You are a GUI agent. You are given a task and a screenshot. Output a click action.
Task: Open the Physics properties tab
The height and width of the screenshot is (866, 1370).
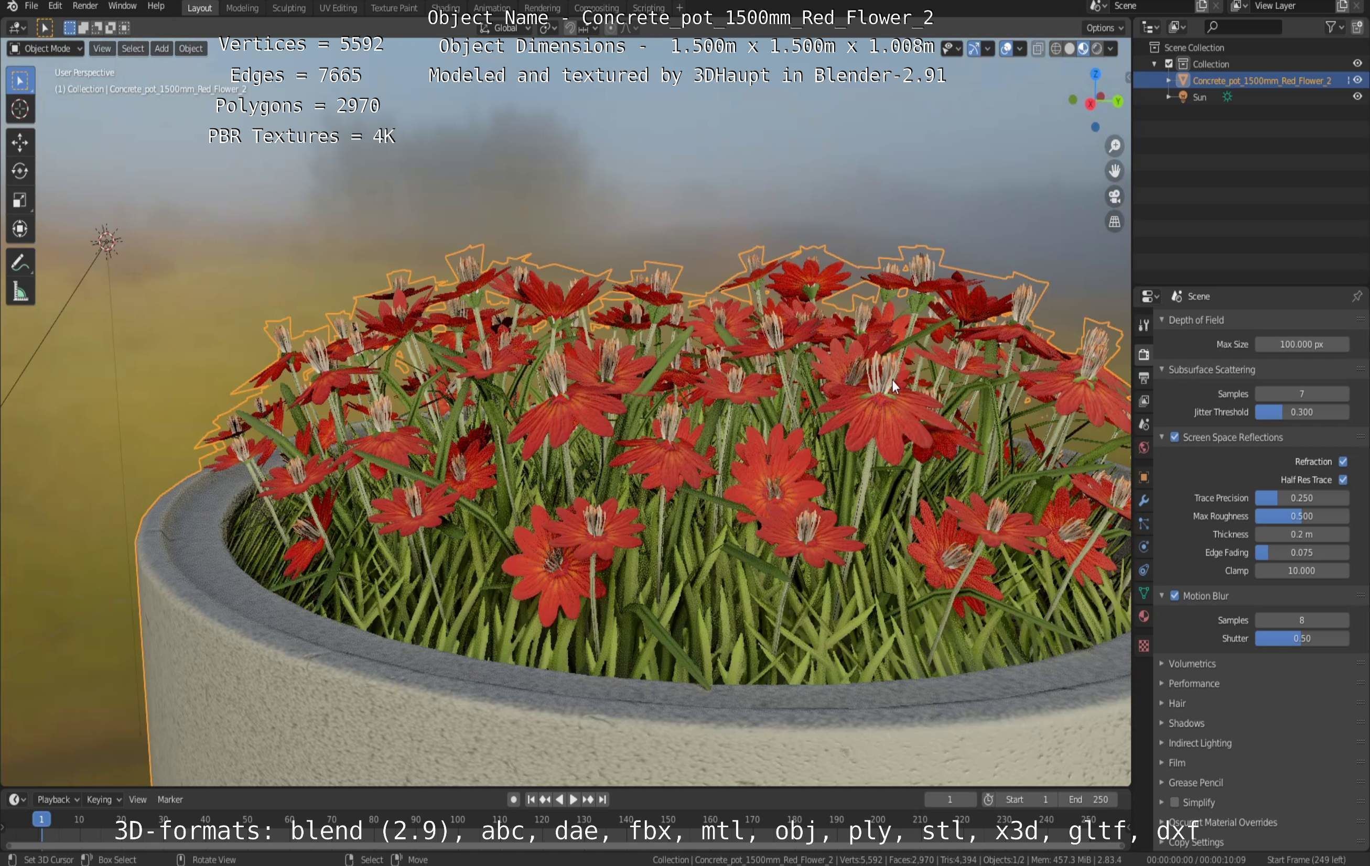(x=1144, y=547)
